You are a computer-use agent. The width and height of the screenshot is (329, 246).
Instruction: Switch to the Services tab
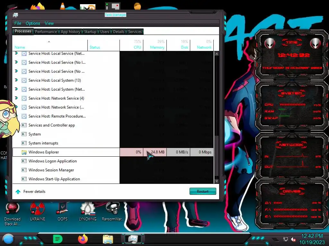135,32
